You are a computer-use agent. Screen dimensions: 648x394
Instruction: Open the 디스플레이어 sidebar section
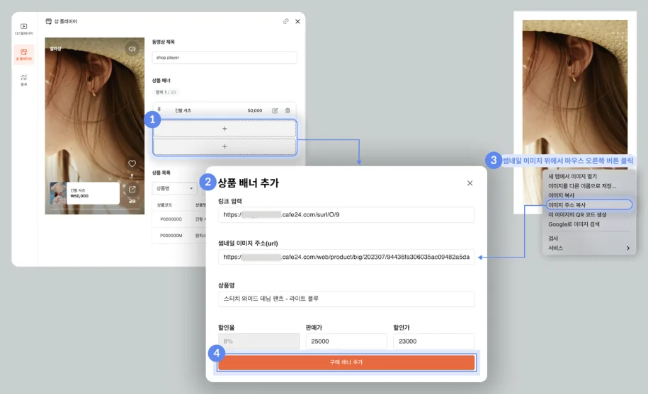(x=23, y=29)
